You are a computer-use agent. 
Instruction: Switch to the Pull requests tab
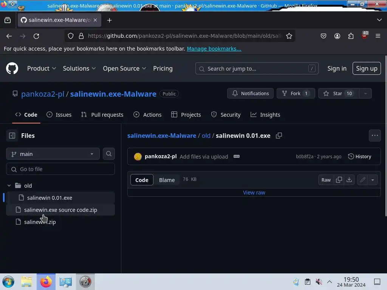(x=102, y=115)
